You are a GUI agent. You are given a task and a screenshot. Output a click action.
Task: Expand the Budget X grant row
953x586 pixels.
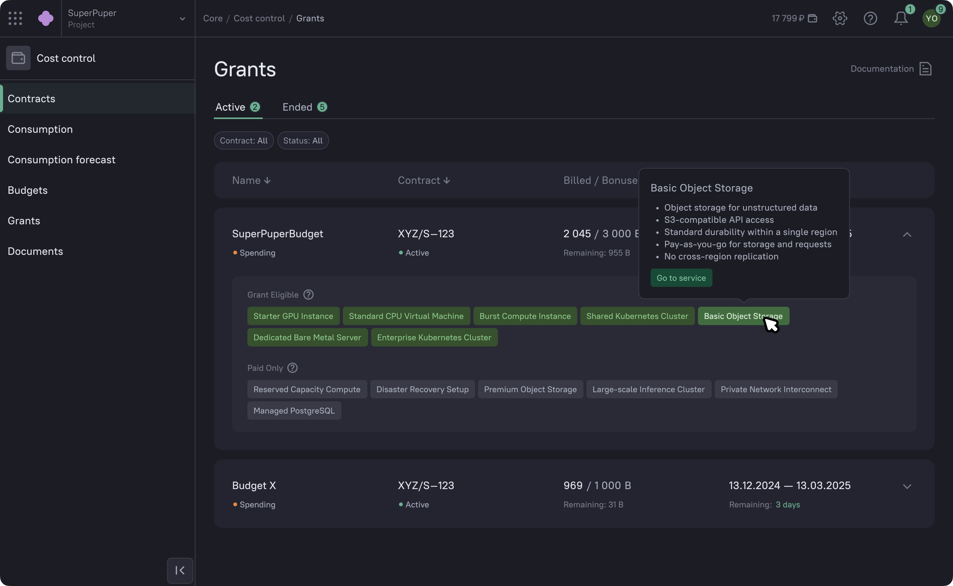[x=906, y=486]
